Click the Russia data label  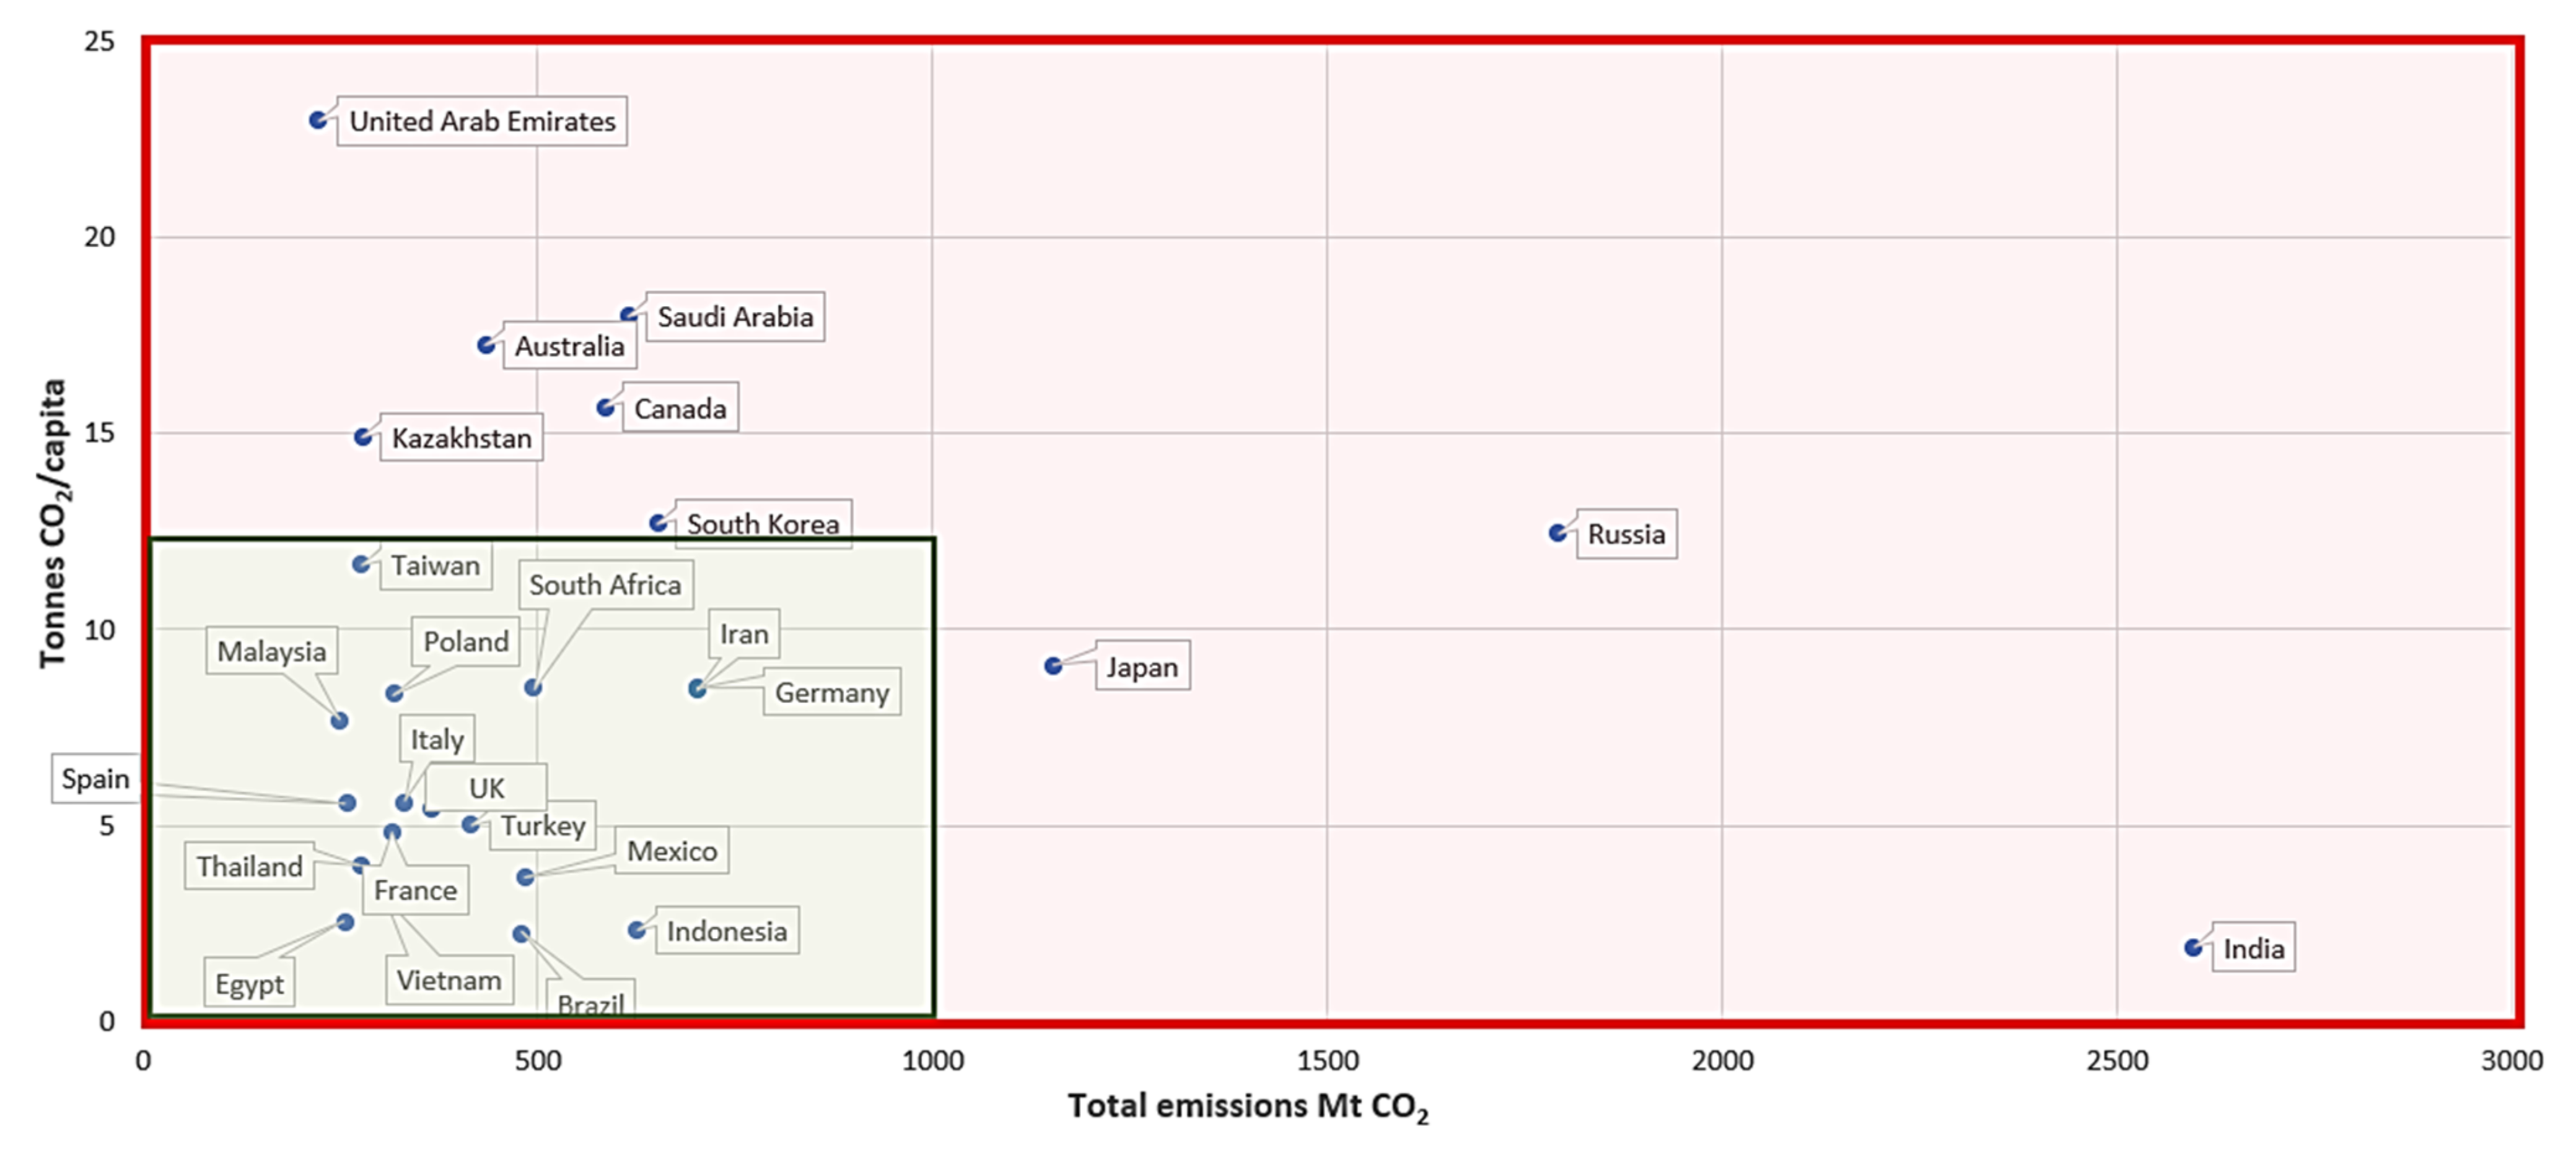(1626, 534)
